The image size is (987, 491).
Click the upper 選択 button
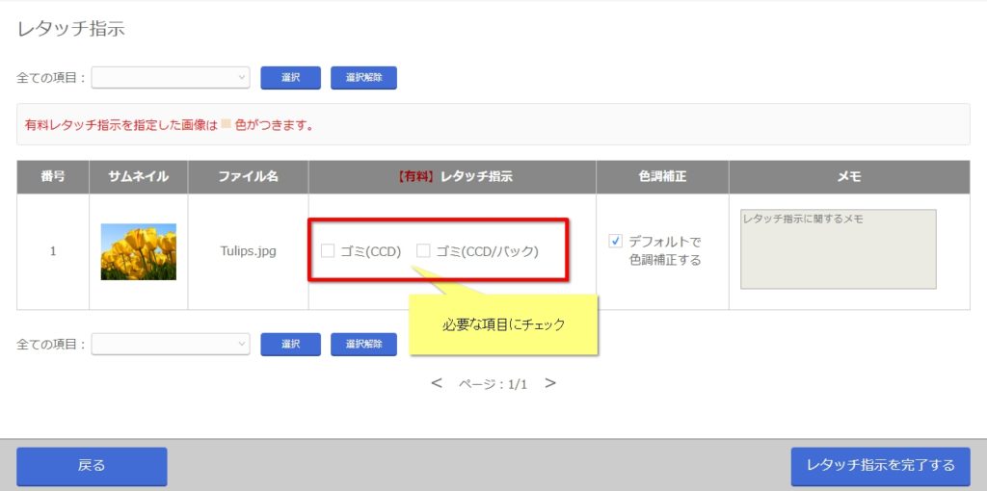(291, 78)
